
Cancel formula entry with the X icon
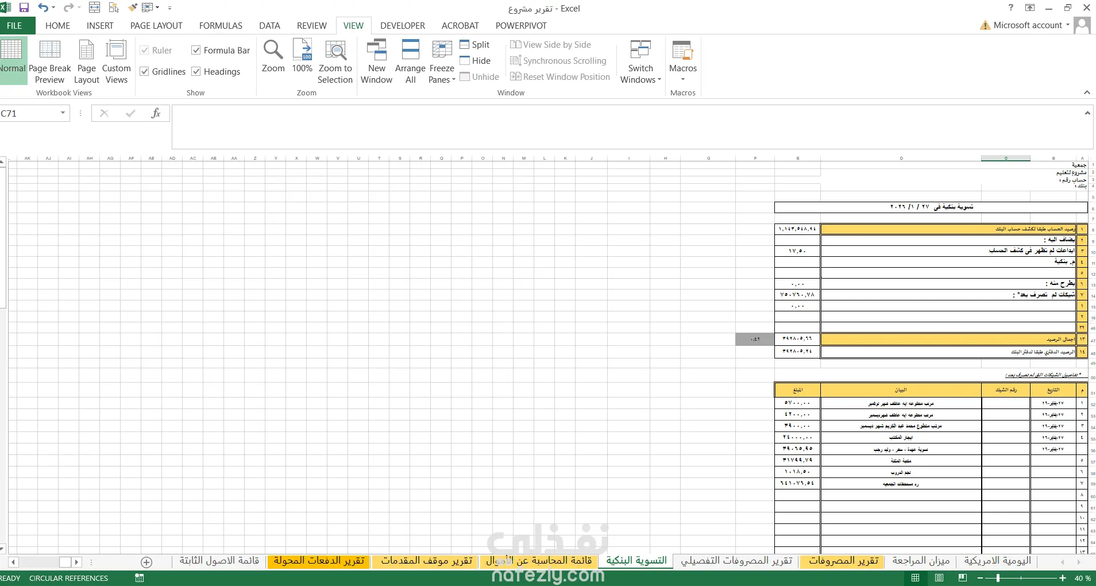click(x=104, y=113)
